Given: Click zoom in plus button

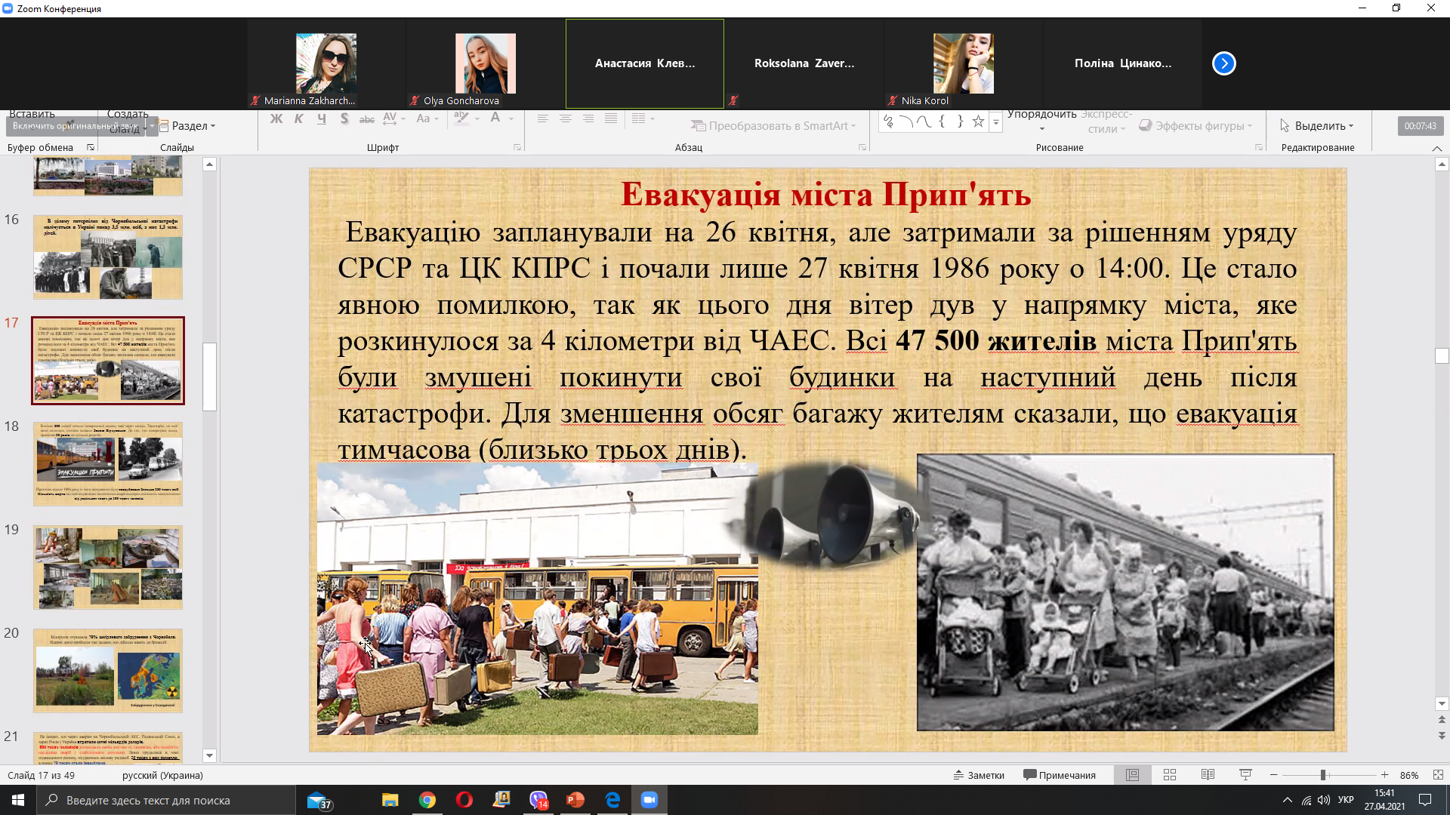Looking at the screenshot, I should (1384, 775).
